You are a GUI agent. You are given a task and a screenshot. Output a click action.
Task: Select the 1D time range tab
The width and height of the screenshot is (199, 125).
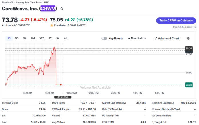(9, 38)
